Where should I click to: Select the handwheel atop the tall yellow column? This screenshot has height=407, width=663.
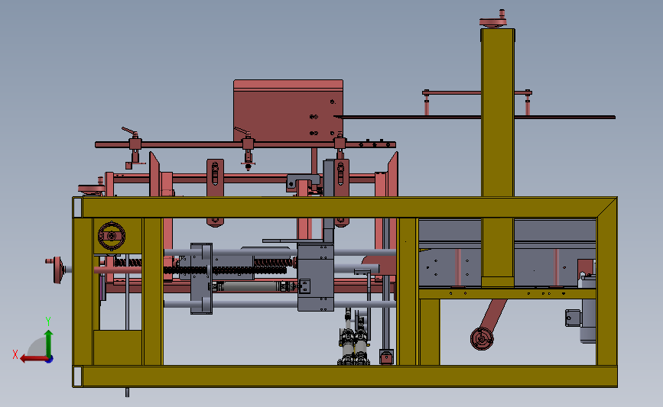coord(493,20)
